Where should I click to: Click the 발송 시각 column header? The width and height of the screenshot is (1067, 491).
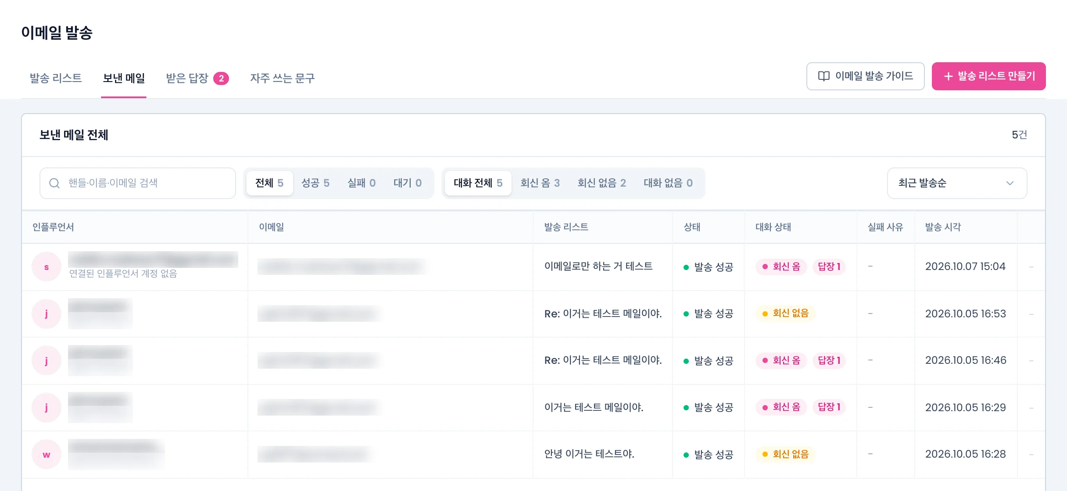click(943, 227)
